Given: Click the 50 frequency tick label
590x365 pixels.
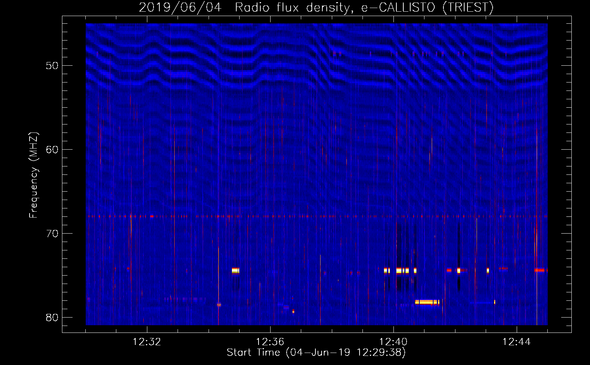Looking at the screenshot, I should [x=52, y=66].
